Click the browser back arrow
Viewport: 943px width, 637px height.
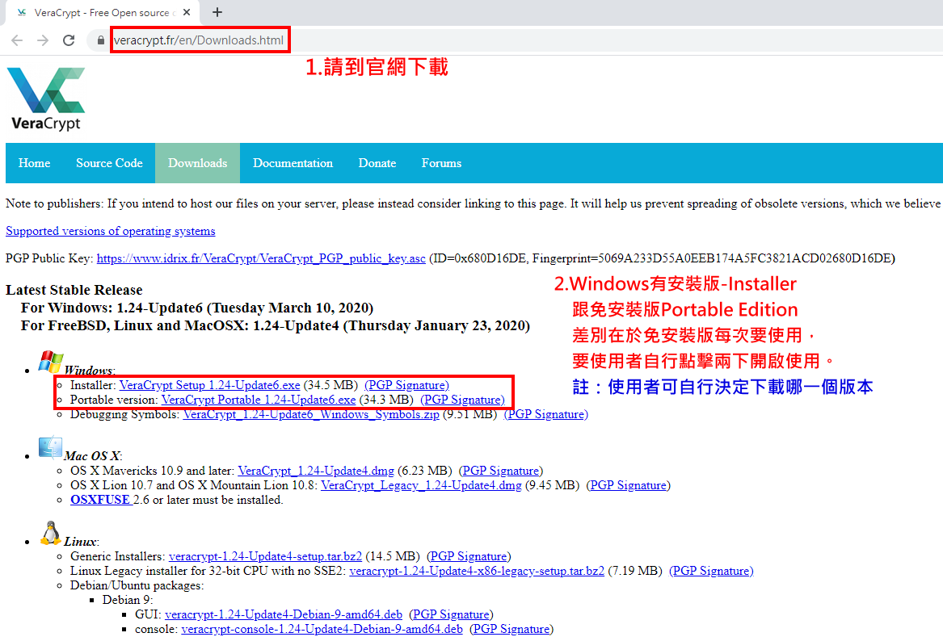(x=17, y=40)
